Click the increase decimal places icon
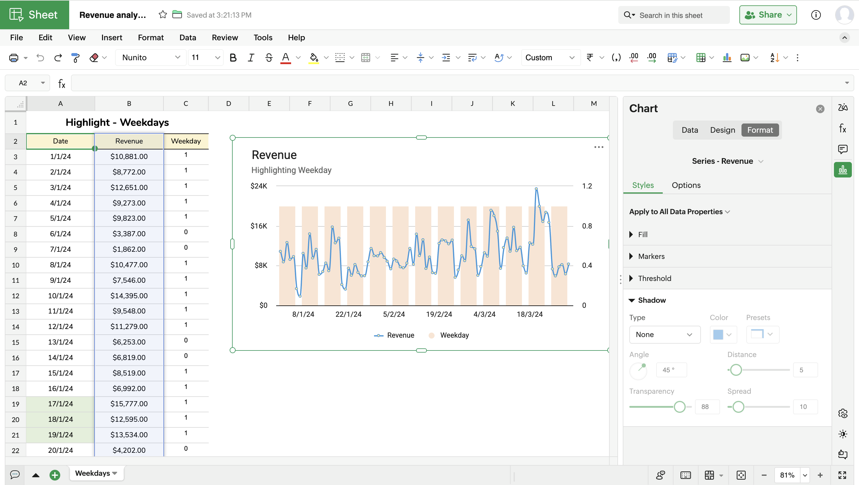This screenshot has height=485, width=859. (x=652, y=58)
